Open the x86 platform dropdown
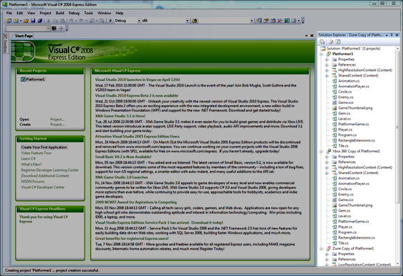 (187, 21)
